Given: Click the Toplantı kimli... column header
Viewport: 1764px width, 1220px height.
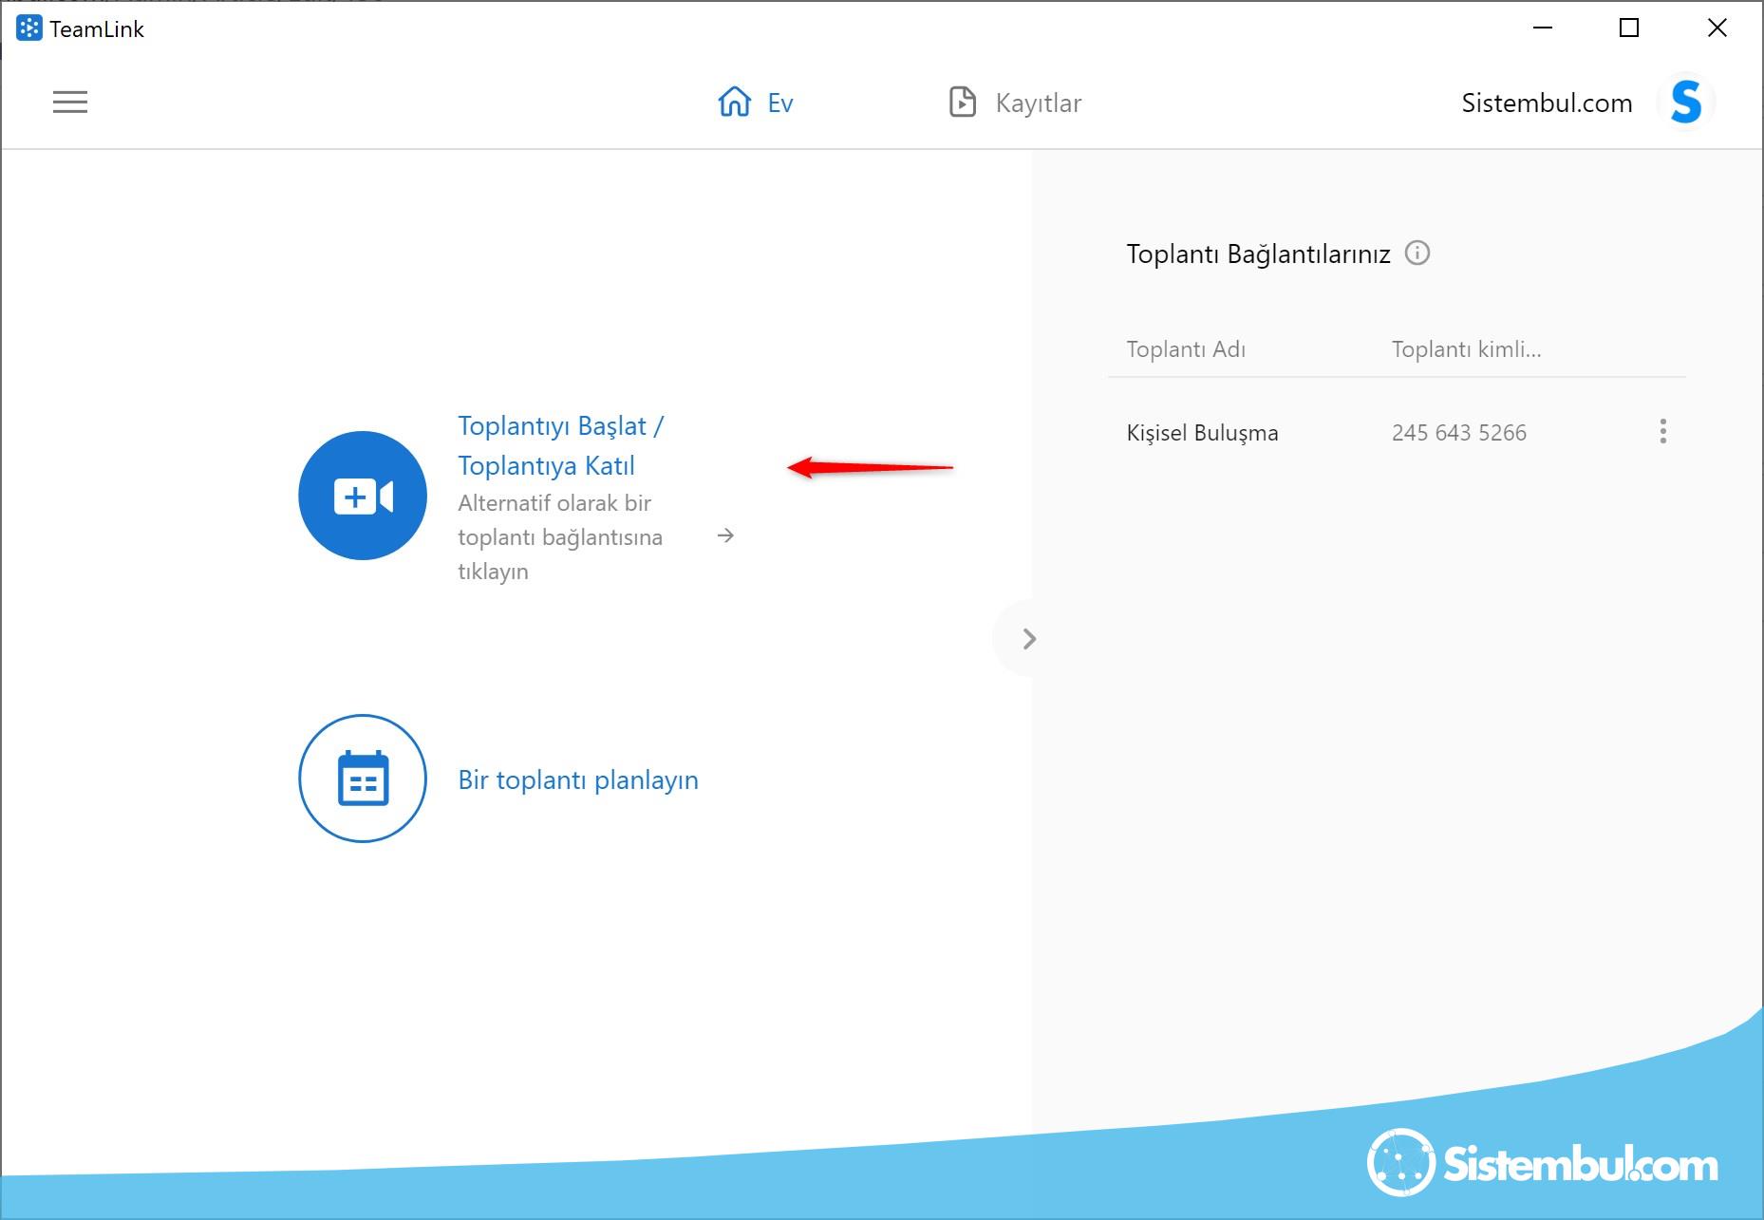Looking at the screenshot, I should pyautogui.click(x=1467, y=349).
